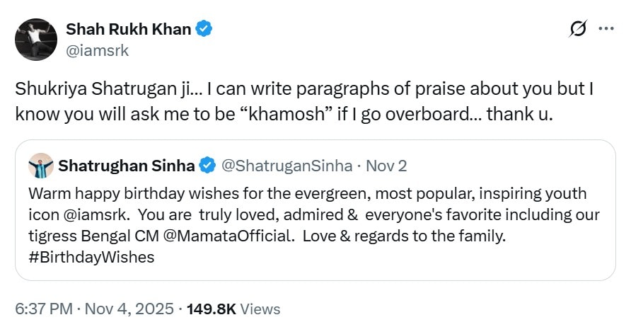The image size is (631, 327).
Task: Click Shah Rukh Khan's profile picture
Action: click(35, 40)
